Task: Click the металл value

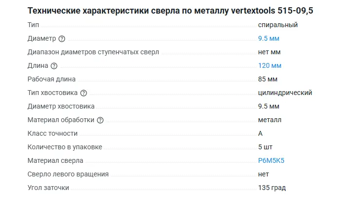Action: 270,120
